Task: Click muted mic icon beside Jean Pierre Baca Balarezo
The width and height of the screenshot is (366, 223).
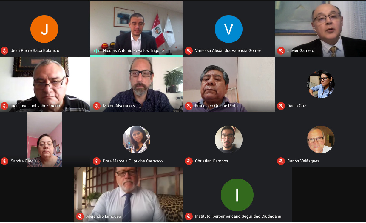Action: coord(4,50)
